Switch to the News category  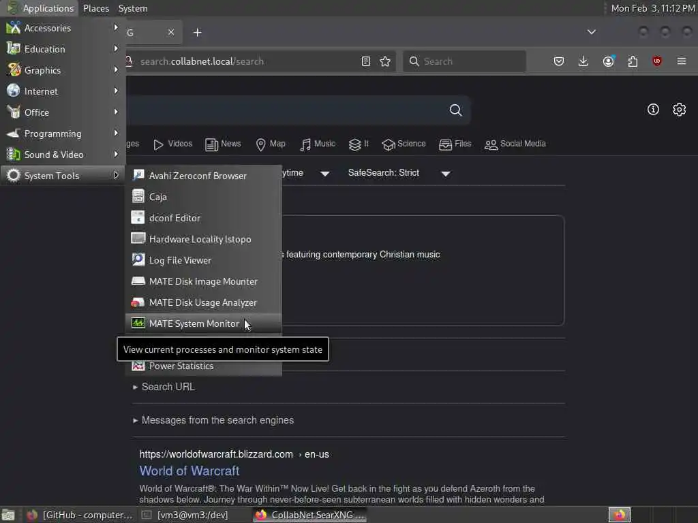pos(223,144)
